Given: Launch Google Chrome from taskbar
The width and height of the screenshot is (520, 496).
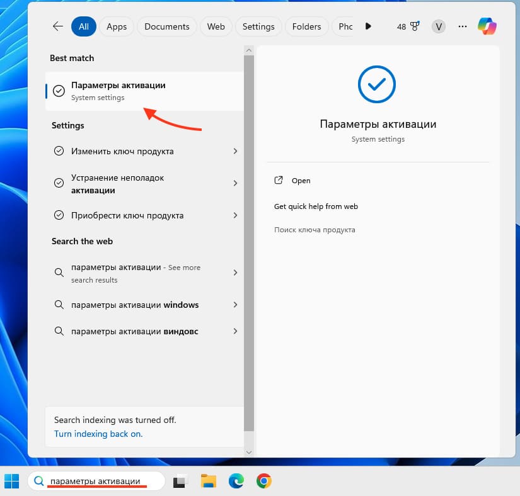Looking at the screenshot, I should [264, 482].
